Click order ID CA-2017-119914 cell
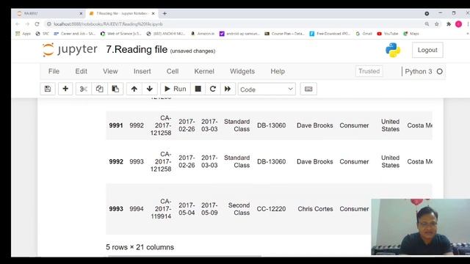Screen dimensions: 470x264 coord(161,209)
